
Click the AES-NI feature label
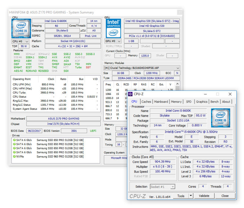(x=18, y=71)
